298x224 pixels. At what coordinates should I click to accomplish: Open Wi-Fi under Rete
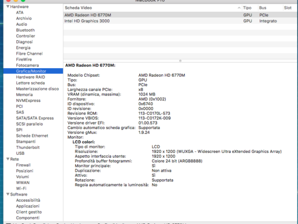click(21, 189)
